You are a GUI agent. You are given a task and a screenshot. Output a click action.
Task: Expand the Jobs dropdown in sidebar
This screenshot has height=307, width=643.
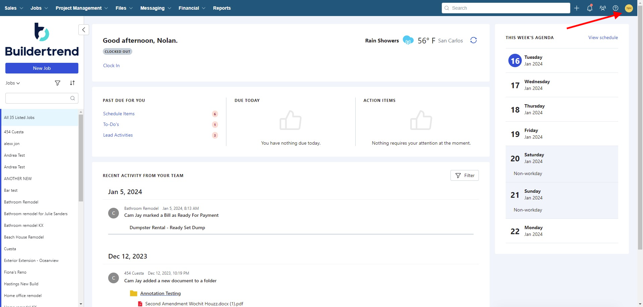13,83
